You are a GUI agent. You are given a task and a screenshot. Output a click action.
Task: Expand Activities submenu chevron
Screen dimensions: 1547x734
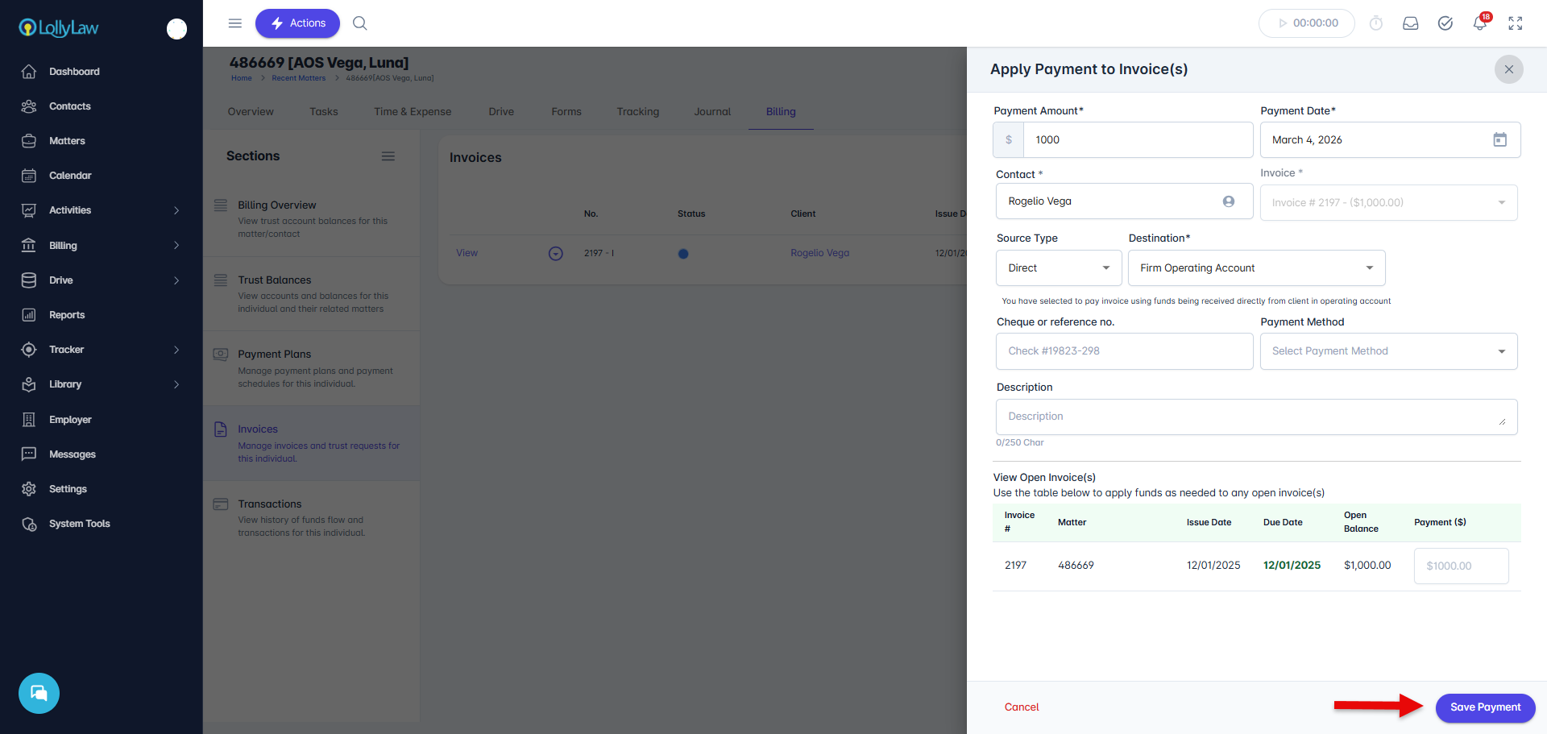[176, 210]
